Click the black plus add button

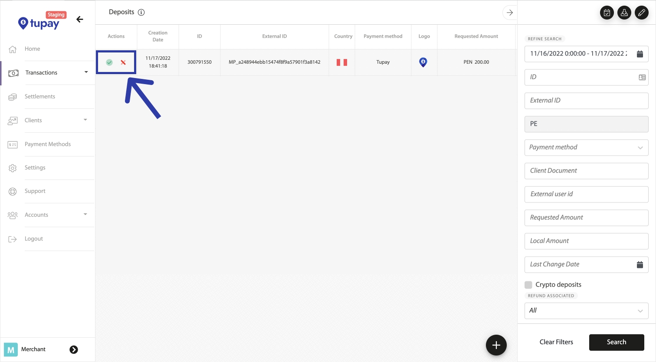[x=496, y=345]
